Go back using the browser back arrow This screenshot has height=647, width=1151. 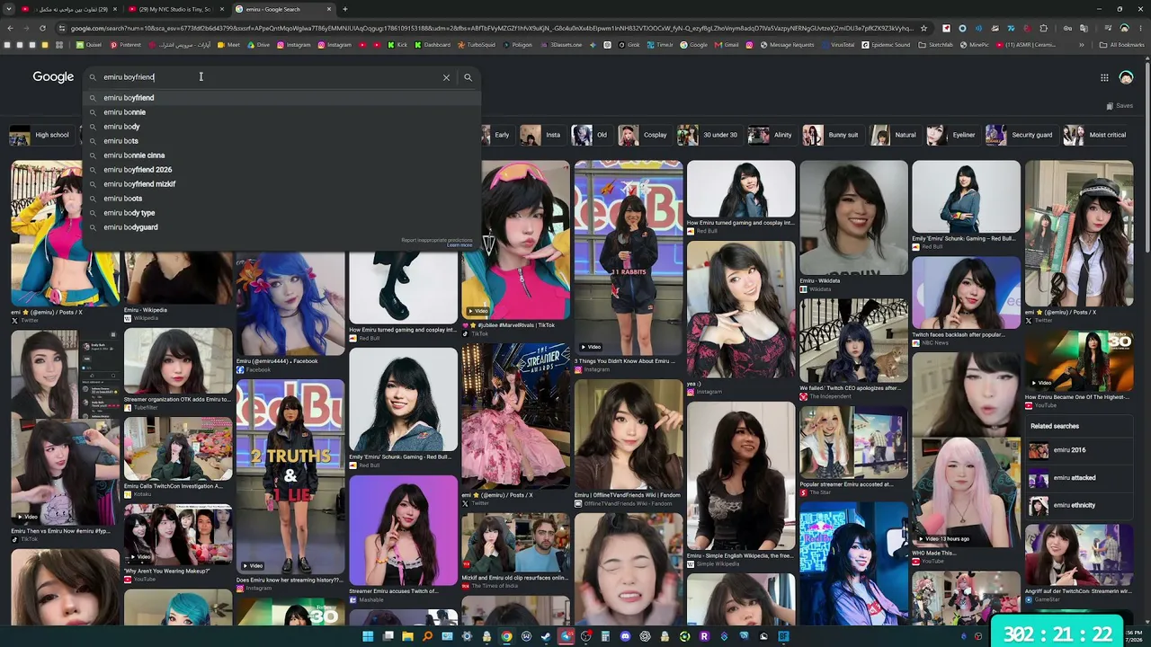tap(10, 28)
